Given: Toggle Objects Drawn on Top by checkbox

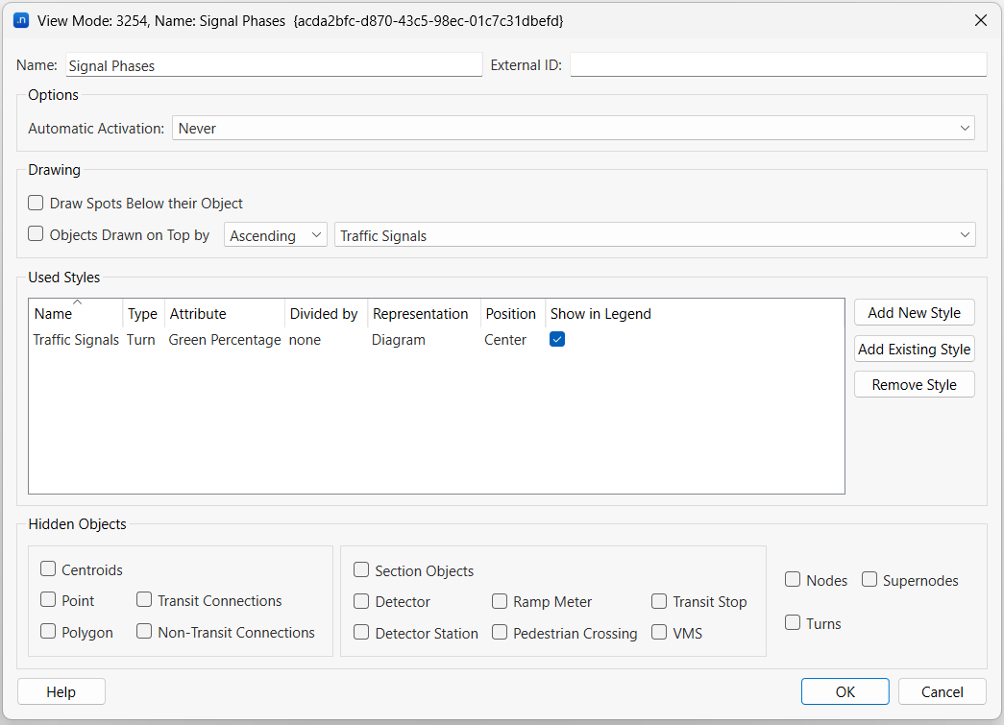Looking at the screenshot, I should click(x=37, y=234).
